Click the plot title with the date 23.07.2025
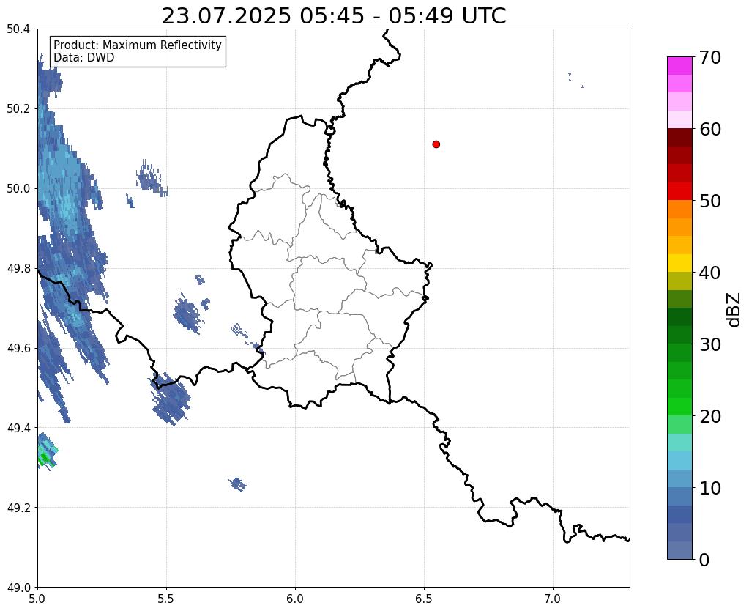749x611 pixels. 333,16
